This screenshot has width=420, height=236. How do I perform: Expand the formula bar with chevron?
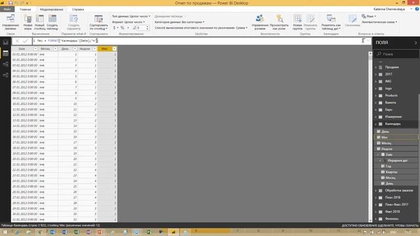point(368,41)
